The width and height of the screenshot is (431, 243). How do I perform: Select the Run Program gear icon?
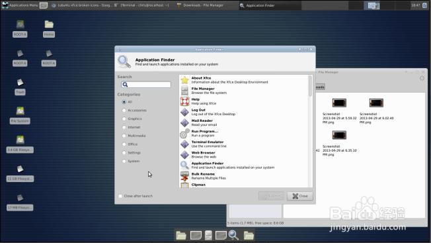pos(184,134)
